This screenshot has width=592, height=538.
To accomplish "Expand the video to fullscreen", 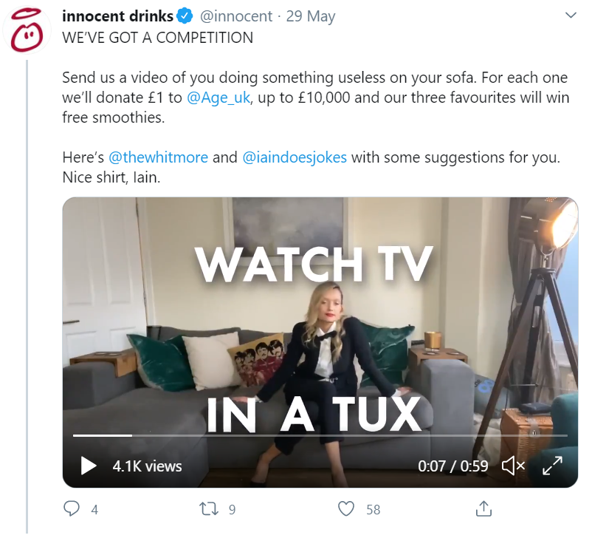I will (x=552, y=466).
